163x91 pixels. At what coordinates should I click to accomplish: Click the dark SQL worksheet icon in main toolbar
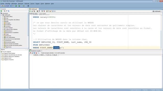(x=28, y=6)
